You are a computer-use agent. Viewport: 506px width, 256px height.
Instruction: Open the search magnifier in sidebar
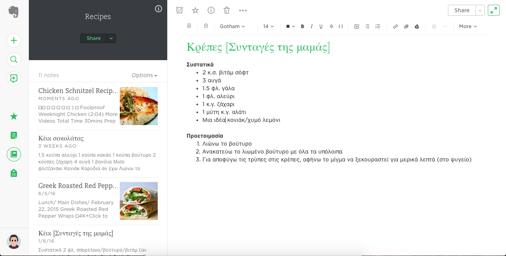[x=14, y=59]
